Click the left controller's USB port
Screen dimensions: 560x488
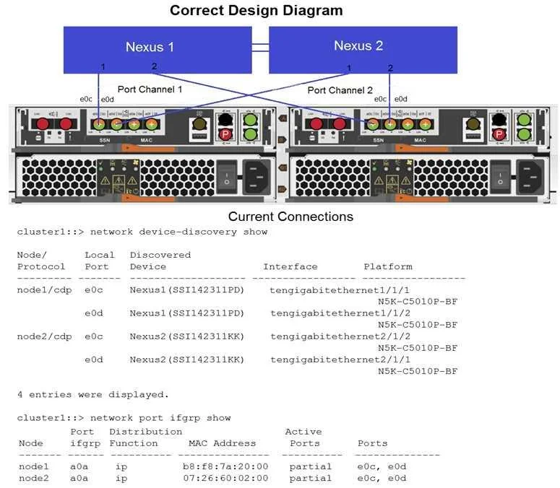click(x=199, y=136)
